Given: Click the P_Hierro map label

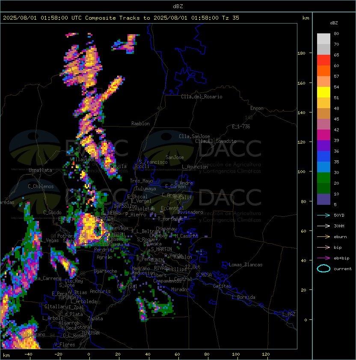Looking at the screenshot, I should [136, 215].
